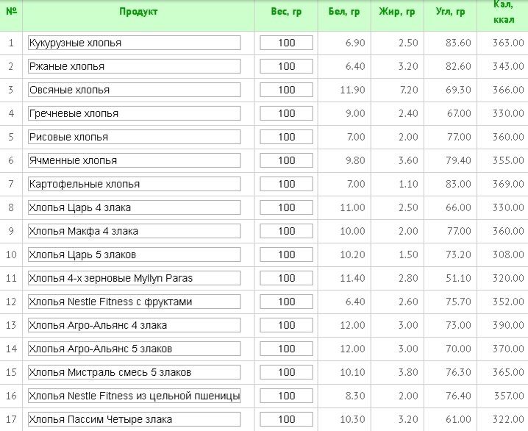Click the 'Хлопья Агро-Альянс 4 злака' field
Image resolution: width=528 pixels, height=431 pixels.
pyautogui.click(x=135, y=325)
